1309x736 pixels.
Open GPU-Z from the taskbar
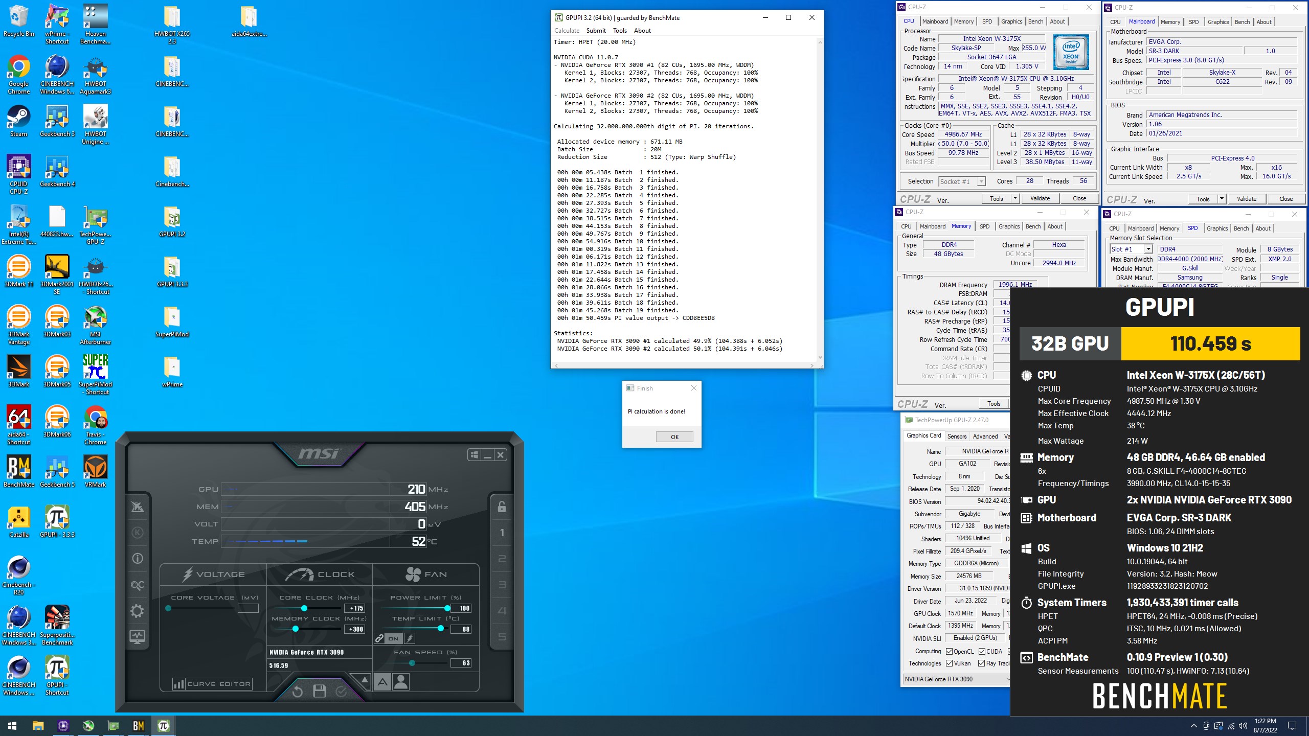click(x=114, y=726)
